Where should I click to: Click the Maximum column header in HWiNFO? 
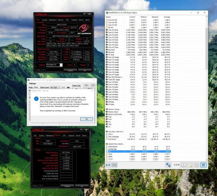pyautogui.click(x=155, y=17)
